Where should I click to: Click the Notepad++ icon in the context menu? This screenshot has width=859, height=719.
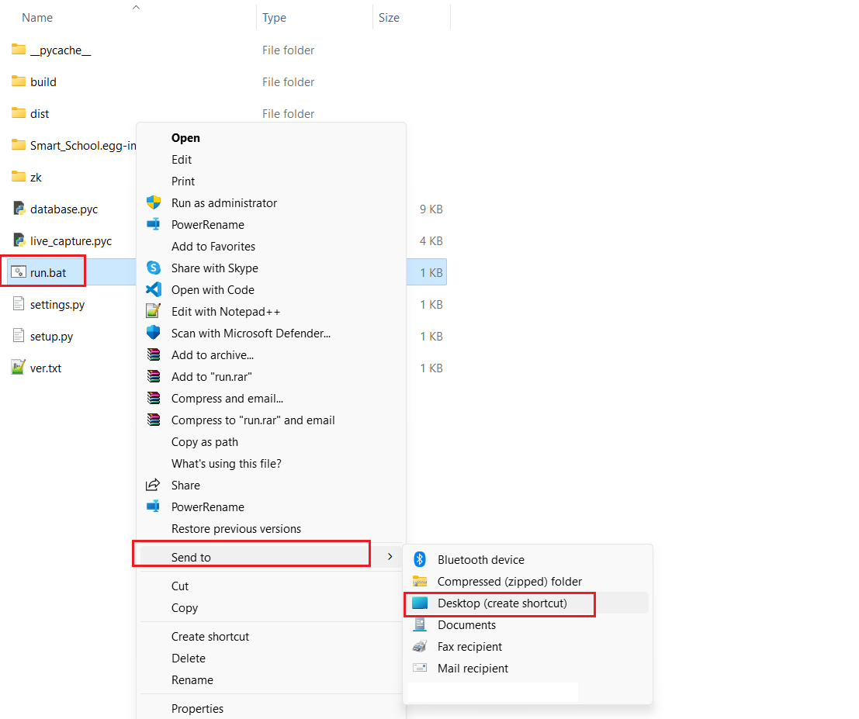point(154,311)
